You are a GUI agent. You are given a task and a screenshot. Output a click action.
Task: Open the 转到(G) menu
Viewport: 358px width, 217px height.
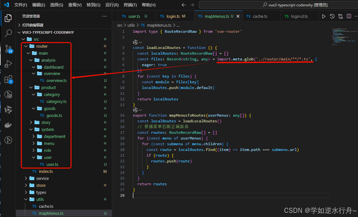(x=93, y=5)
